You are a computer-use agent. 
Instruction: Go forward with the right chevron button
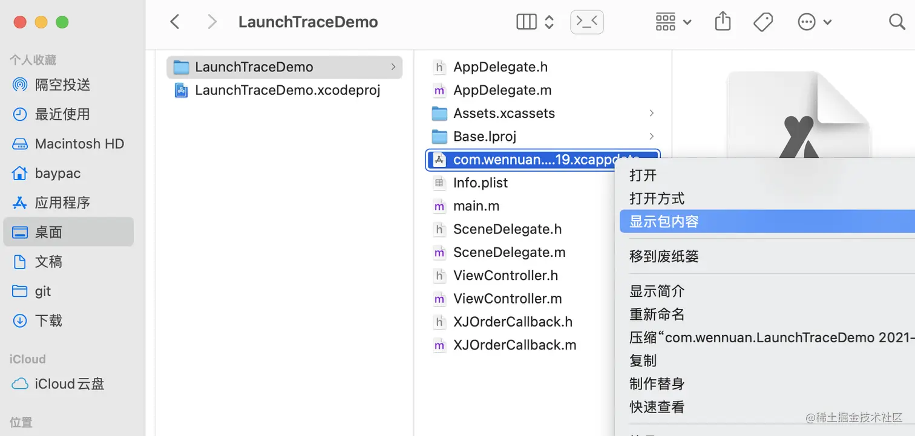coord(212,22)
